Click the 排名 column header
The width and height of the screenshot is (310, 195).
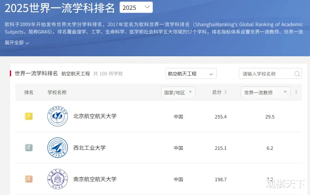(x=29, y=92)
